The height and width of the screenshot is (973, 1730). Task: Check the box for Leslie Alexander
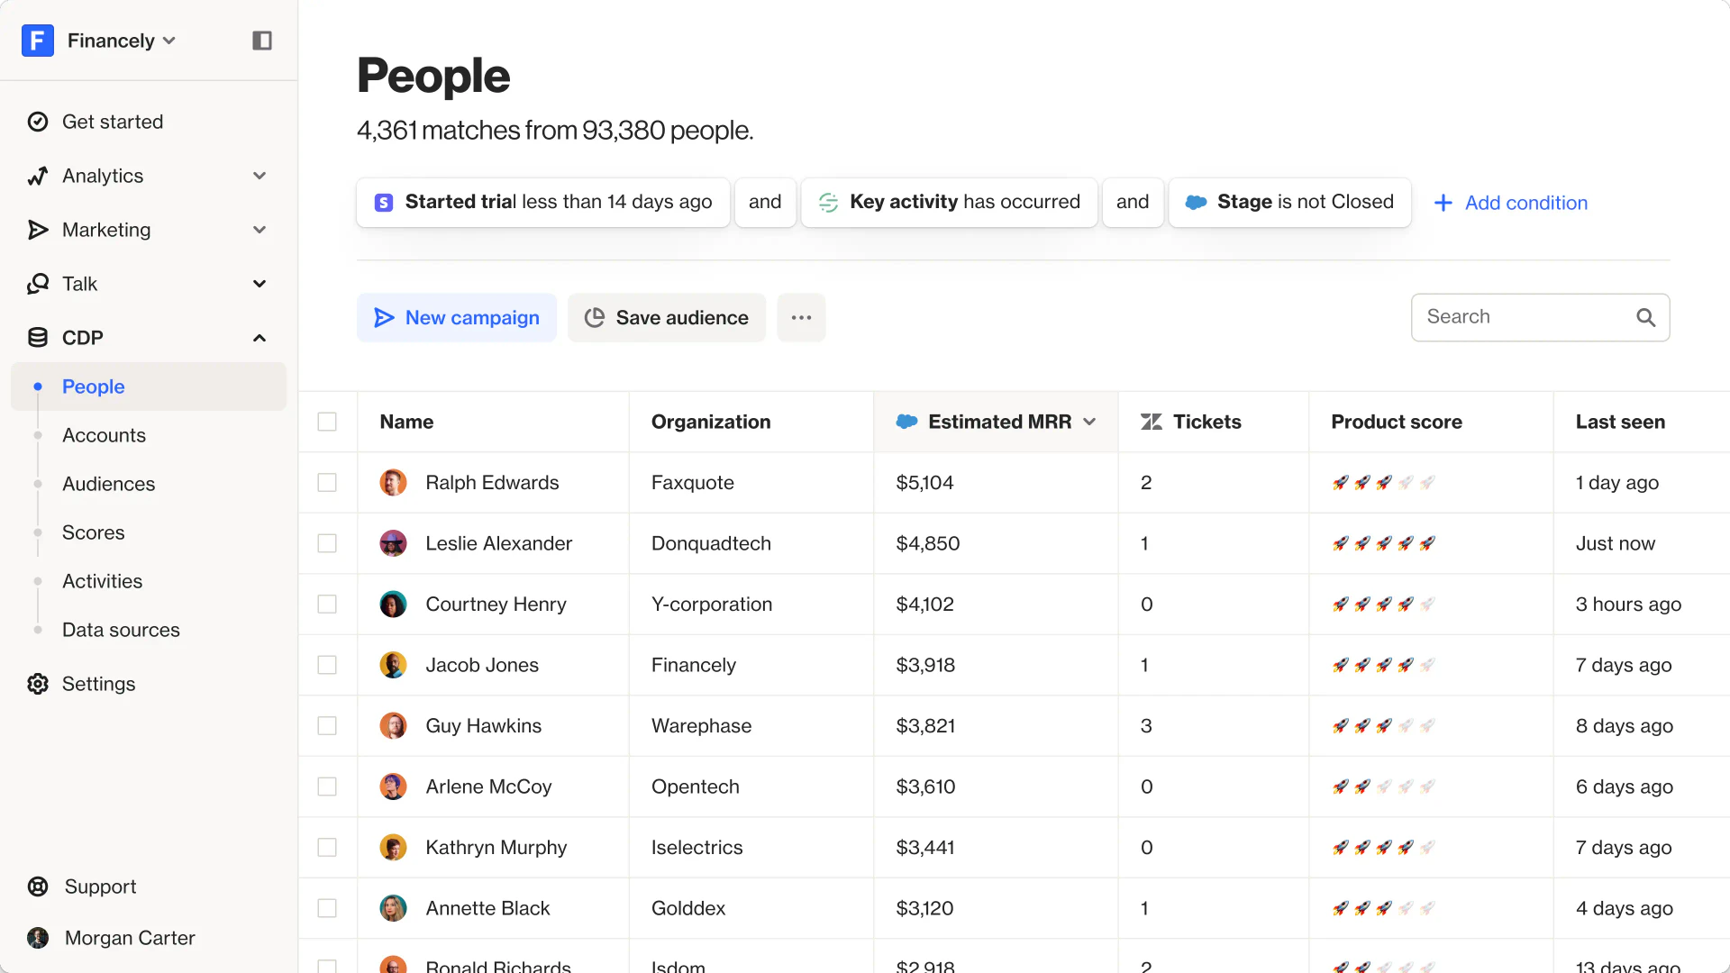click(x=327, y=543)
